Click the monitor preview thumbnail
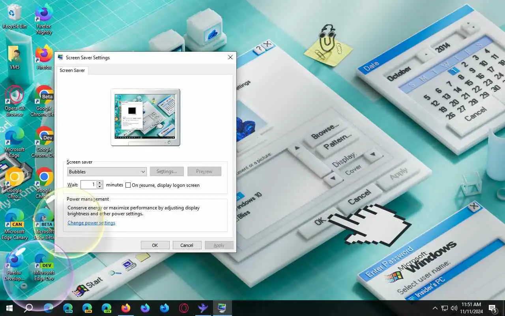This screenshot has height=316, width=505. point(145,117)
